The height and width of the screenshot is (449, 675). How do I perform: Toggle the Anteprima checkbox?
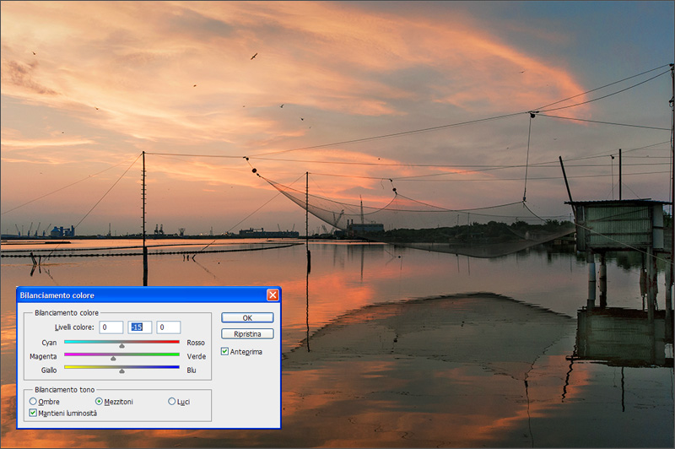point(224,351)
